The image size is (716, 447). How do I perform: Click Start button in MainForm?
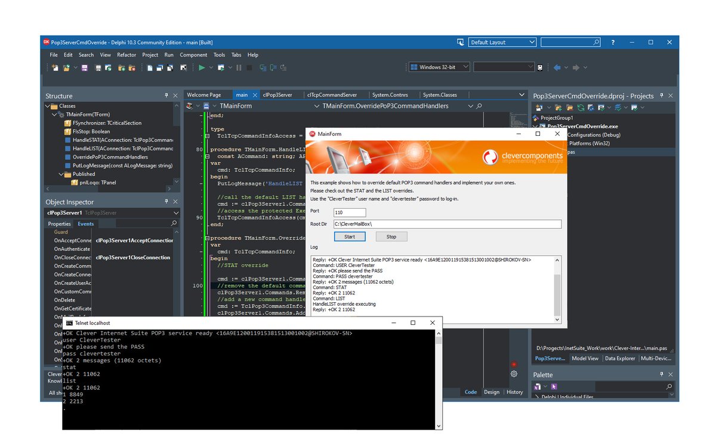tap(350, 237)
